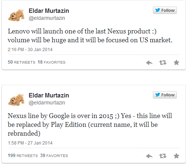View the 199 retweets count

[x=23, y=156]
